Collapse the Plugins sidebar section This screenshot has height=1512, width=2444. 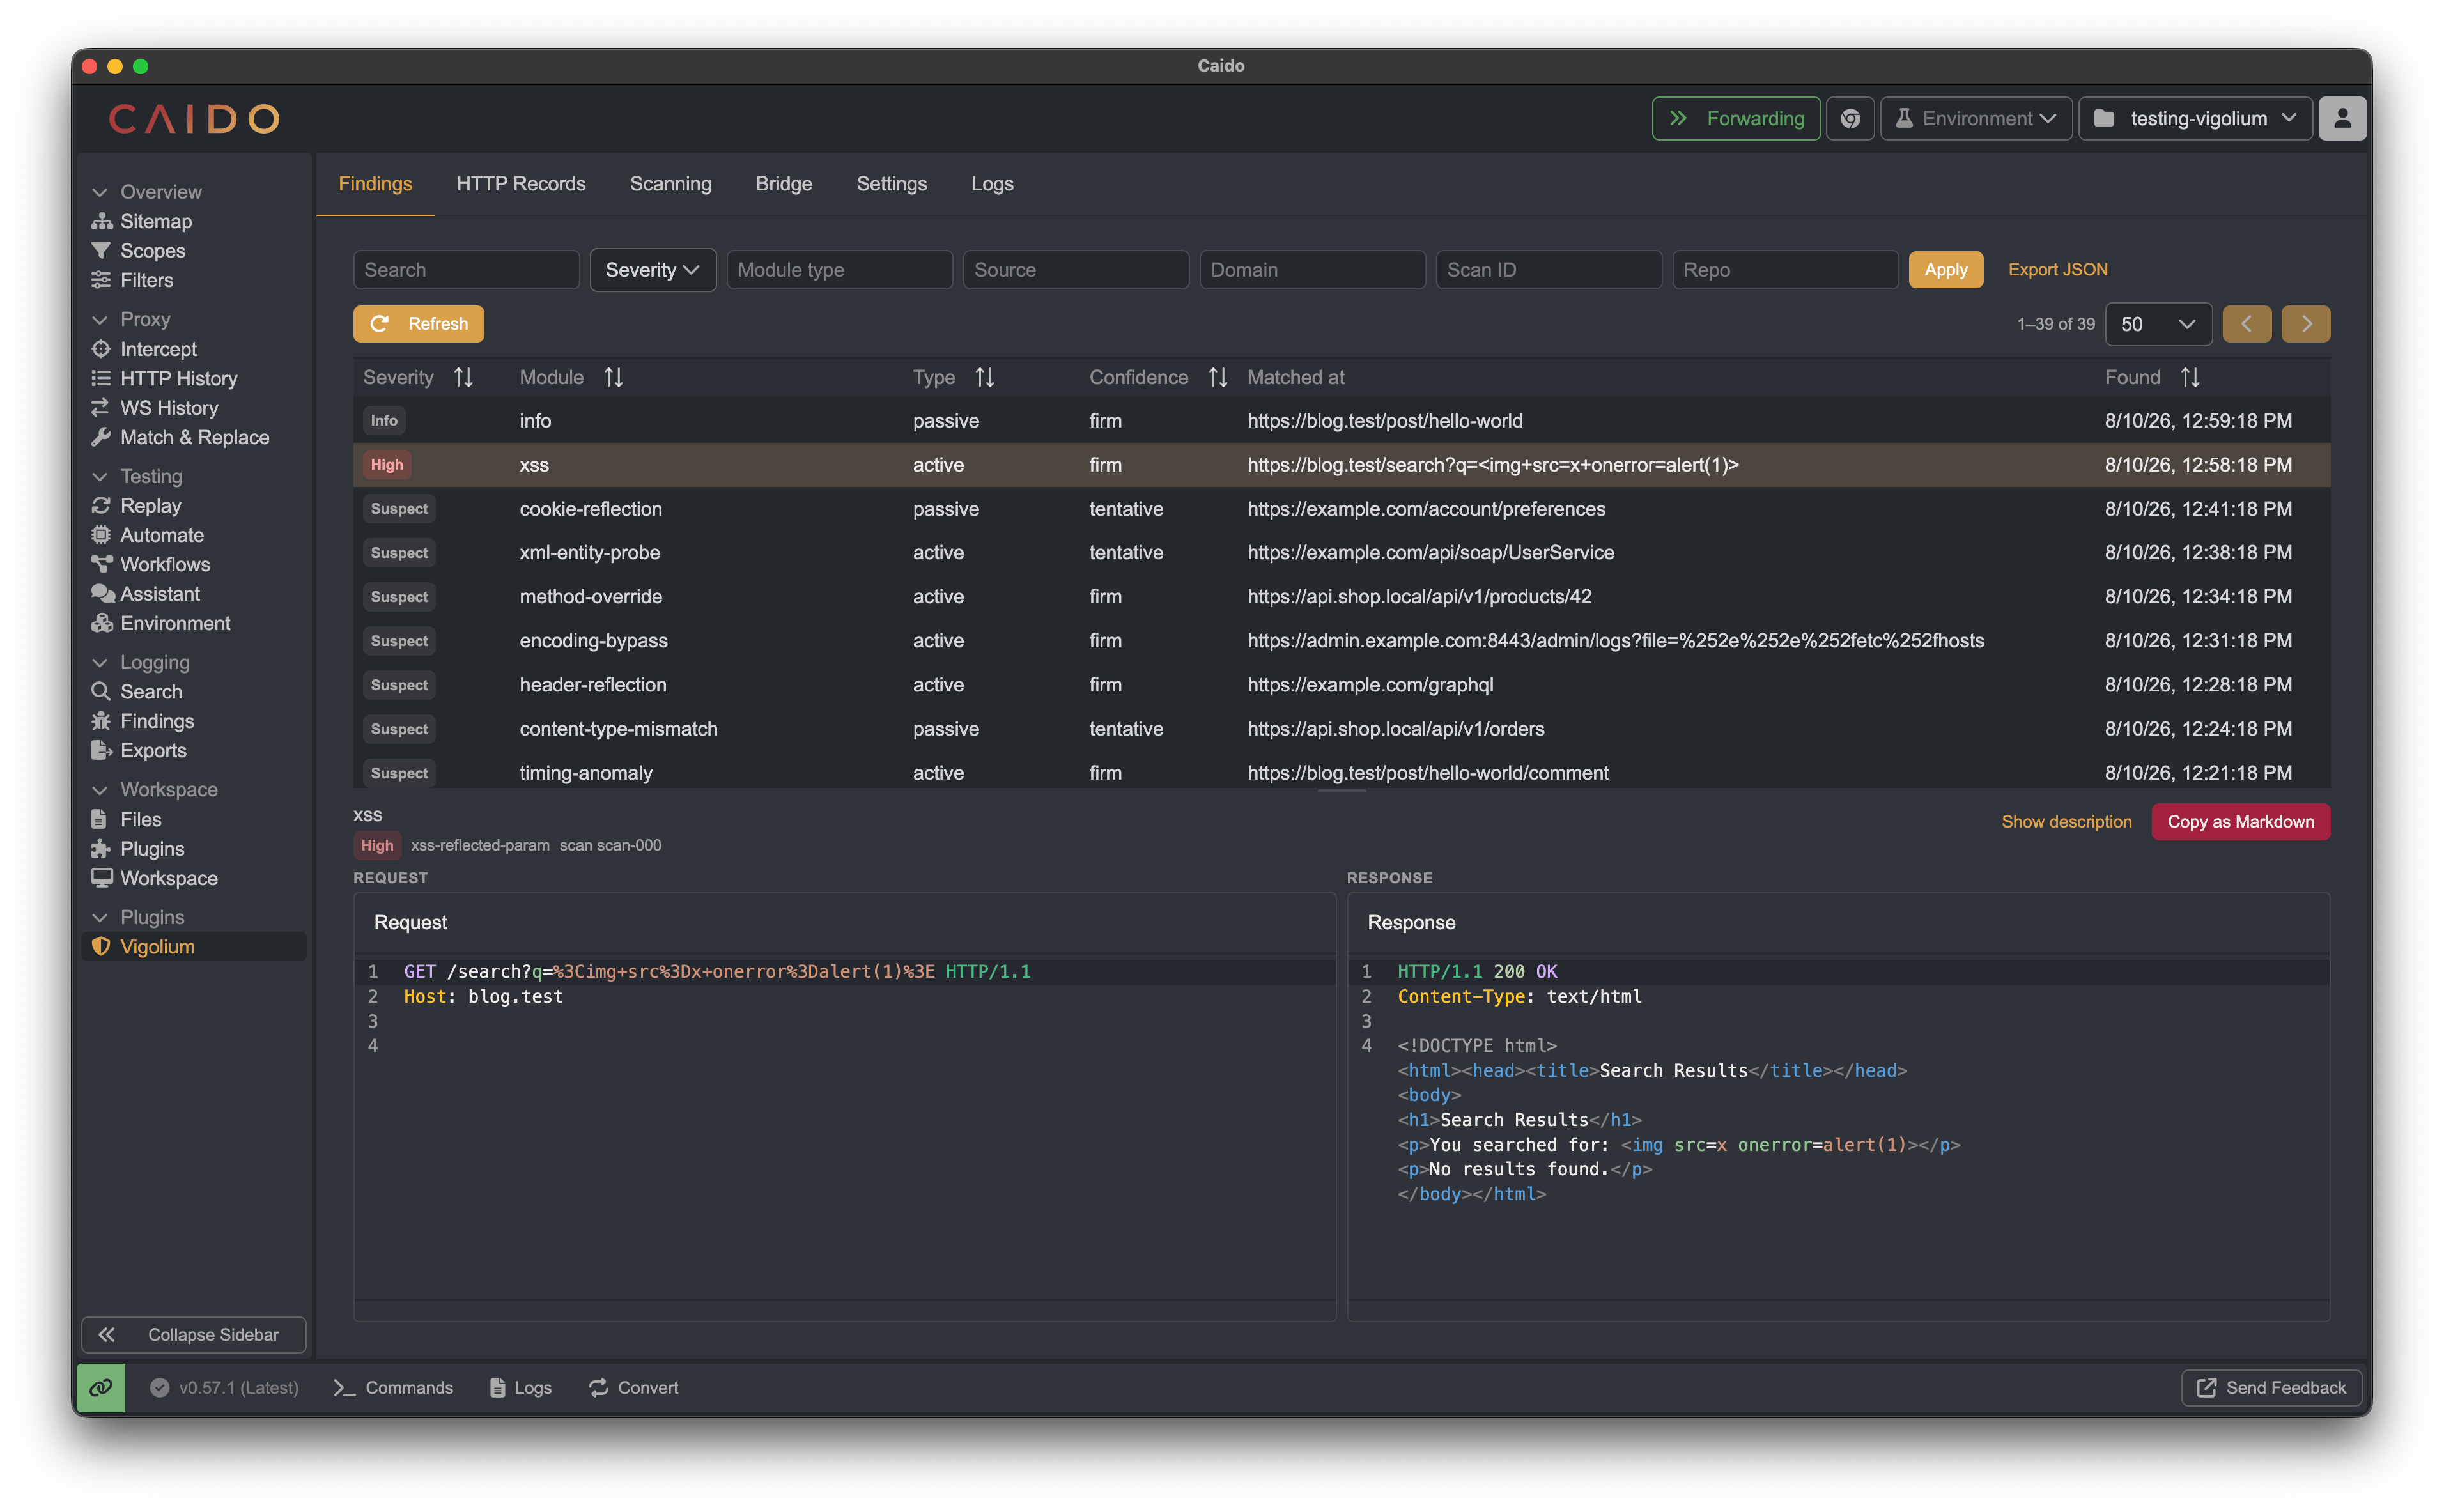coord(139,917)
